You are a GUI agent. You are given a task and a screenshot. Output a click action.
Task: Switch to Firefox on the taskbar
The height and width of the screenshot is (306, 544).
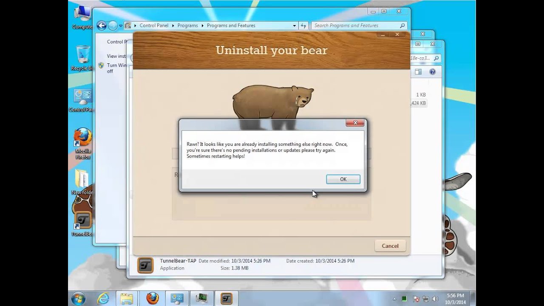(x=152, y=298)
